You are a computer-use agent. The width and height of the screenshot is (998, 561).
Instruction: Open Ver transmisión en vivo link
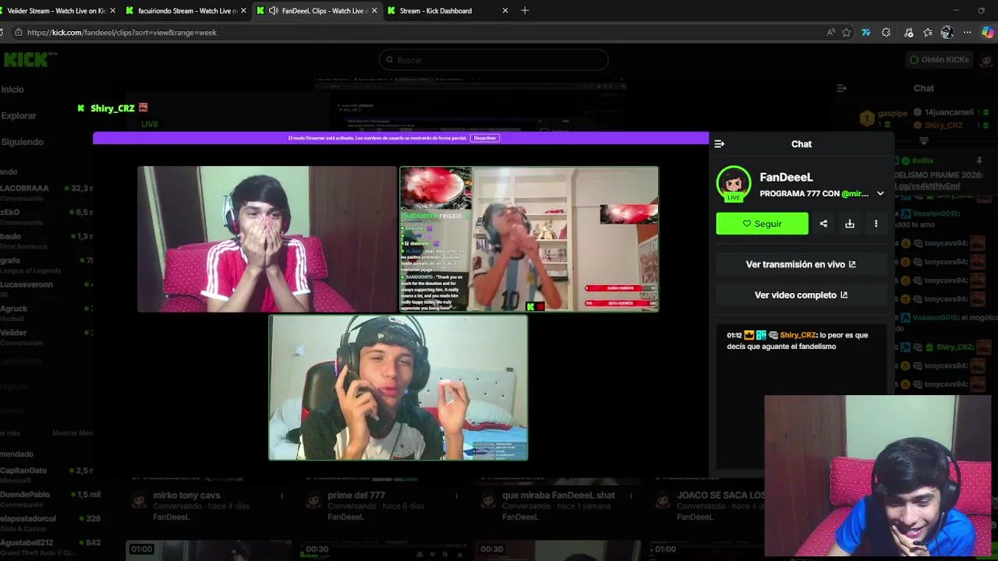(801, 264)
